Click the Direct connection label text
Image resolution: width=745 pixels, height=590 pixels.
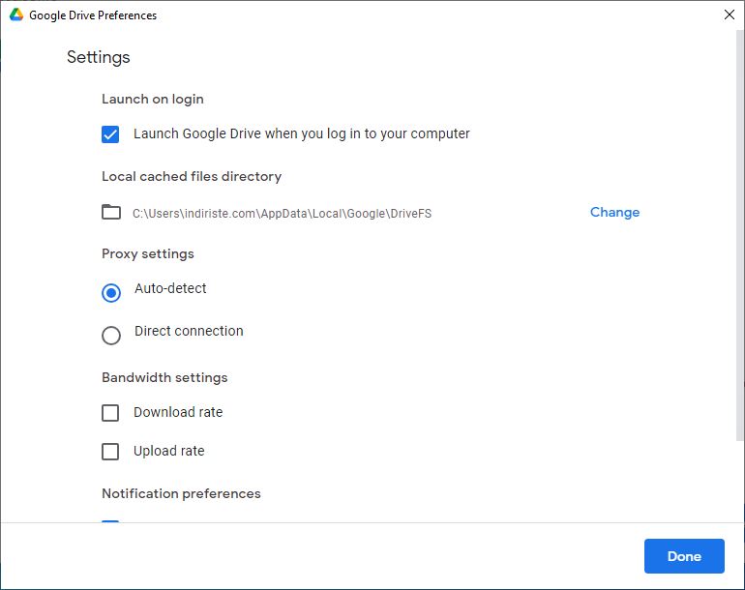[189, 331]
